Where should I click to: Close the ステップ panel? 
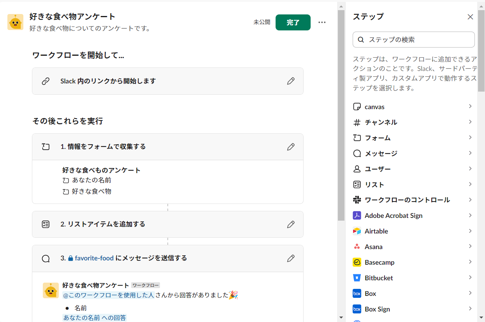coord(470,17)
